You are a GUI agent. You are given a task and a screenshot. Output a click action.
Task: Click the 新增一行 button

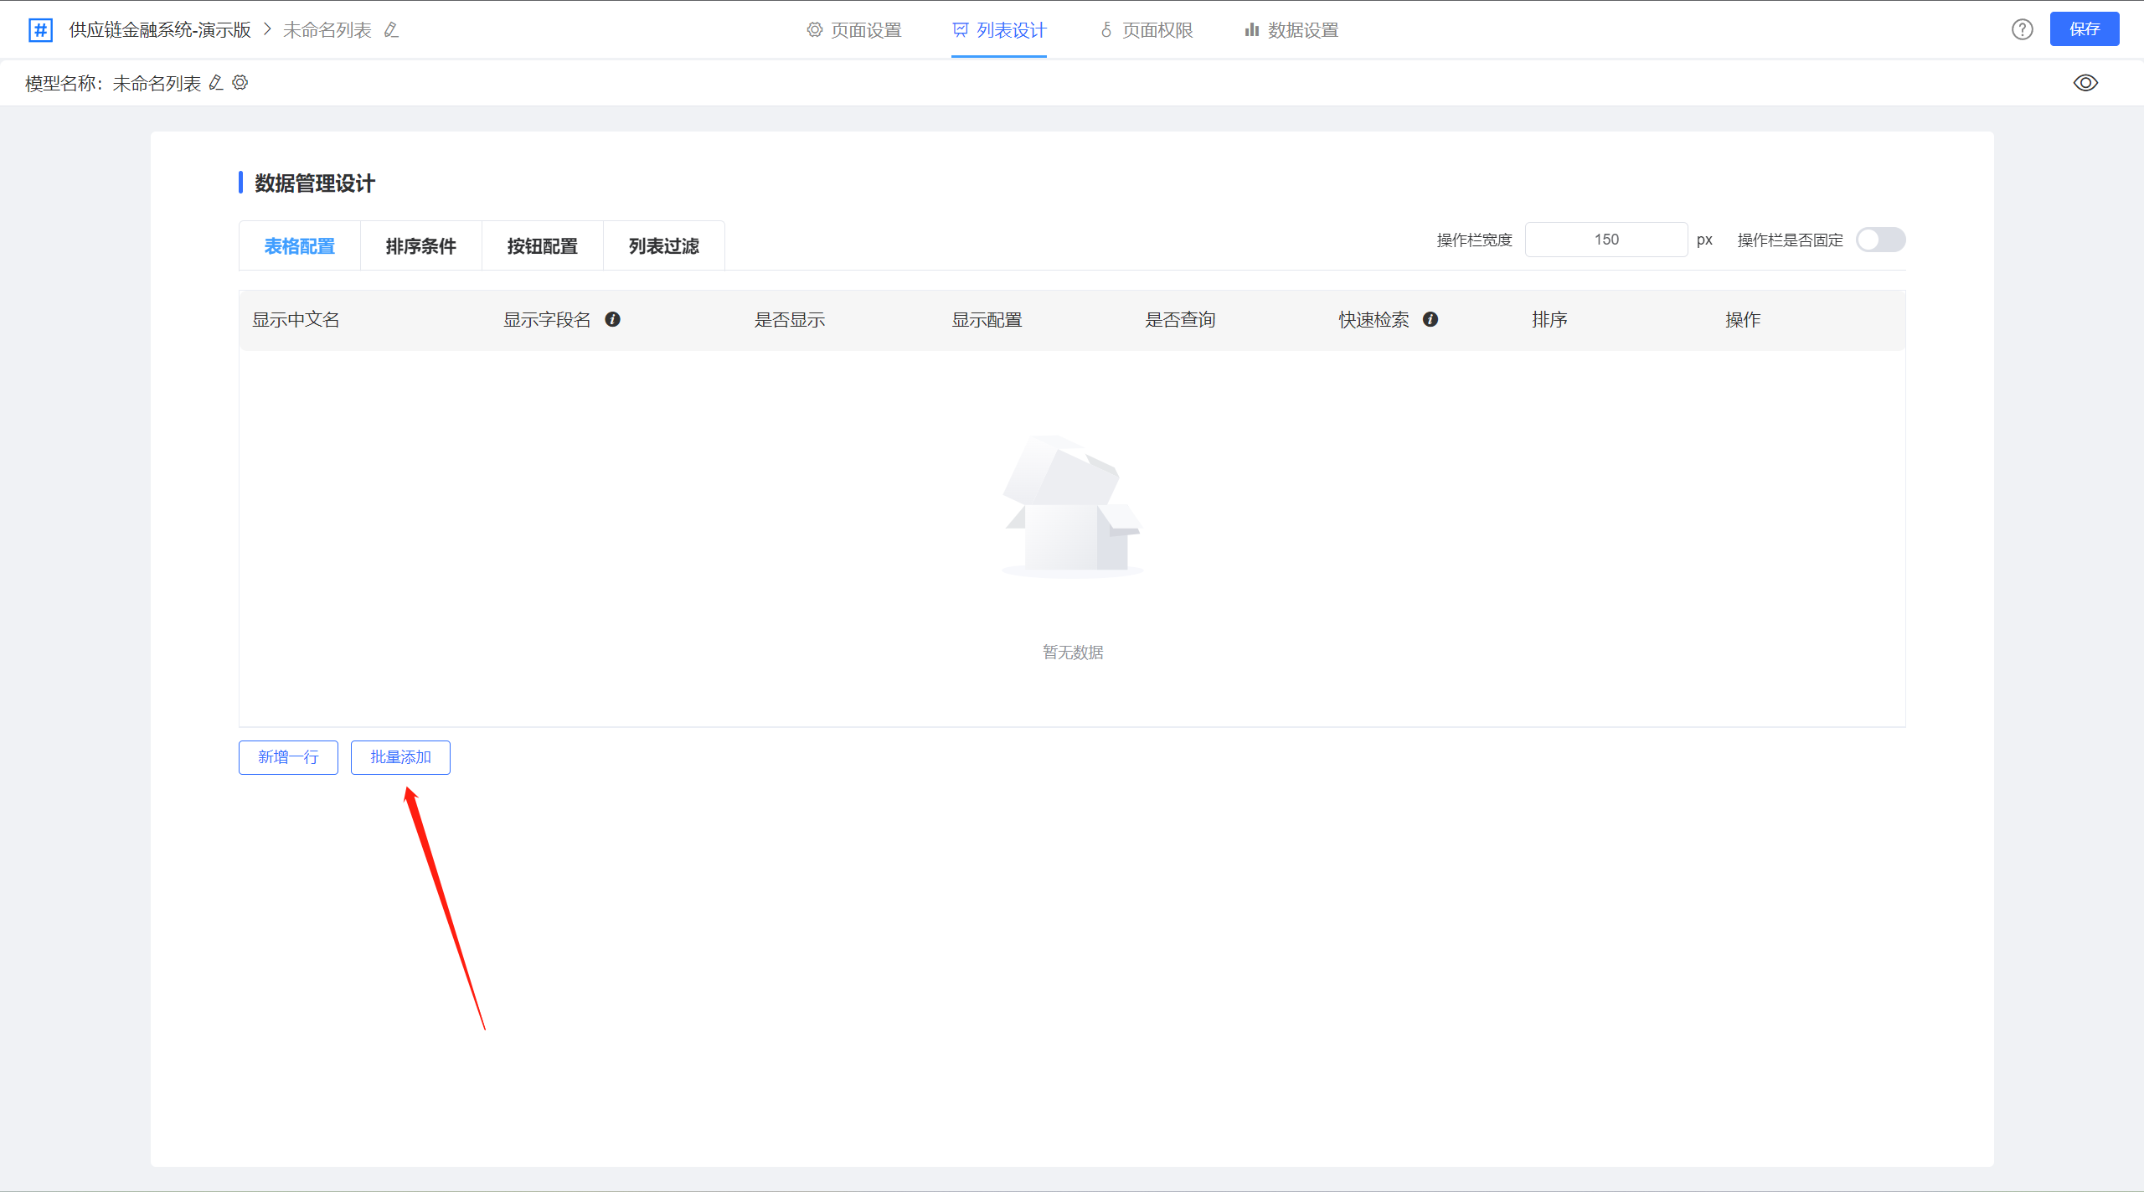click(287, 756)
